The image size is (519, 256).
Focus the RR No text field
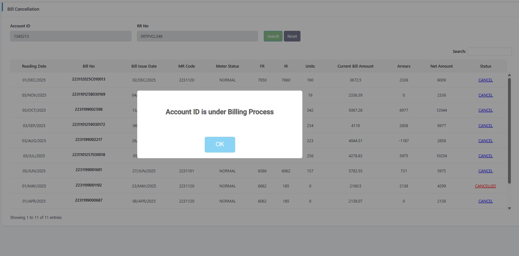[197, 36]
